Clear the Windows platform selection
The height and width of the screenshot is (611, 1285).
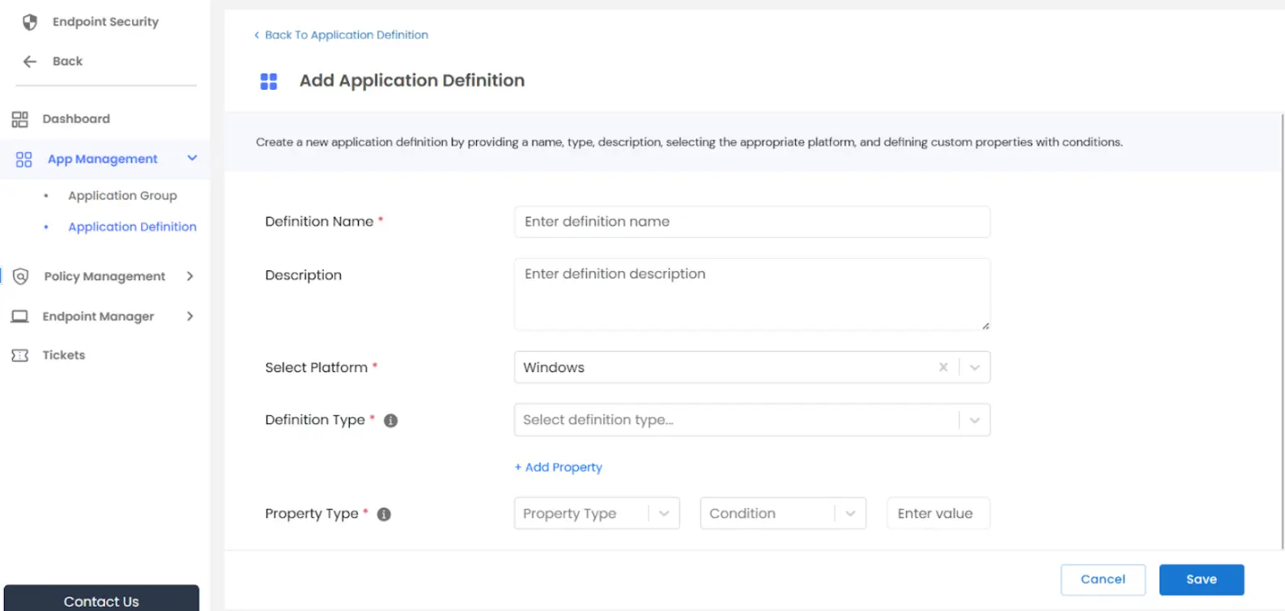(x=943, y=367)
